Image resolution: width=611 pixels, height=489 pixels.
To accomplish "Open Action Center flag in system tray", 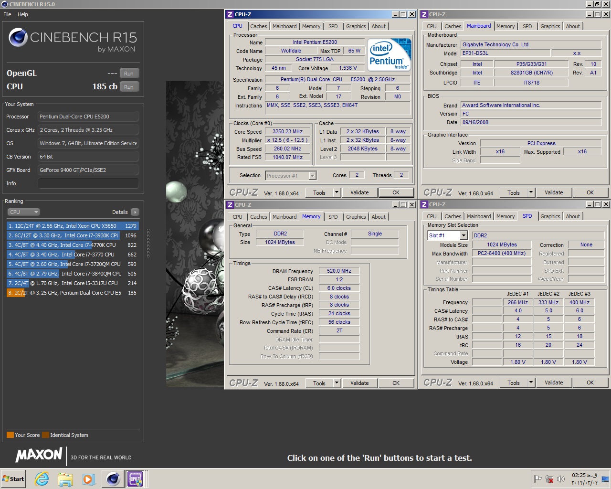I will click(x=538, y=479).
